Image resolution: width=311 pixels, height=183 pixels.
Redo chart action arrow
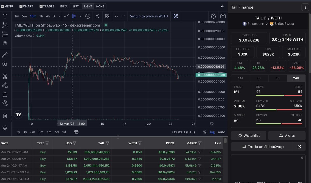click(x=123, y=16)
